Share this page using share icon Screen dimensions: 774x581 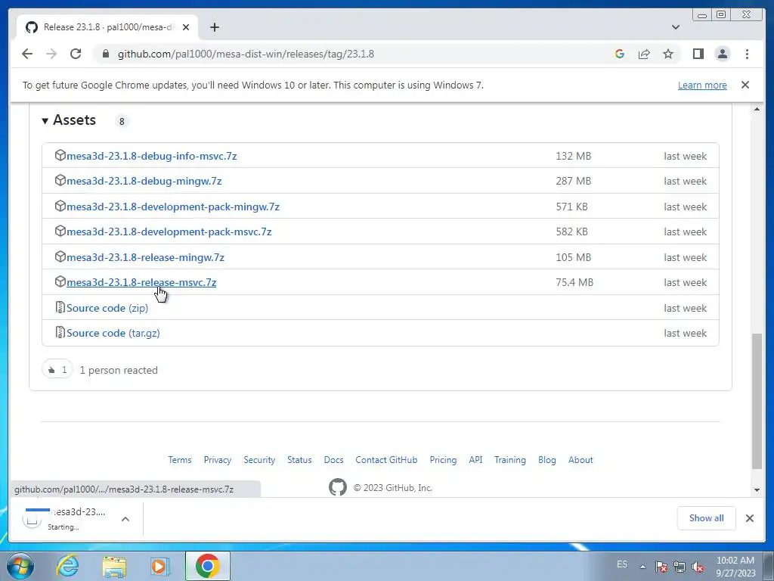644,54
